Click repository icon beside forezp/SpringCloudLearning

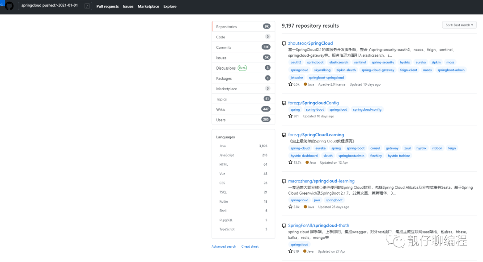point(284,135)
